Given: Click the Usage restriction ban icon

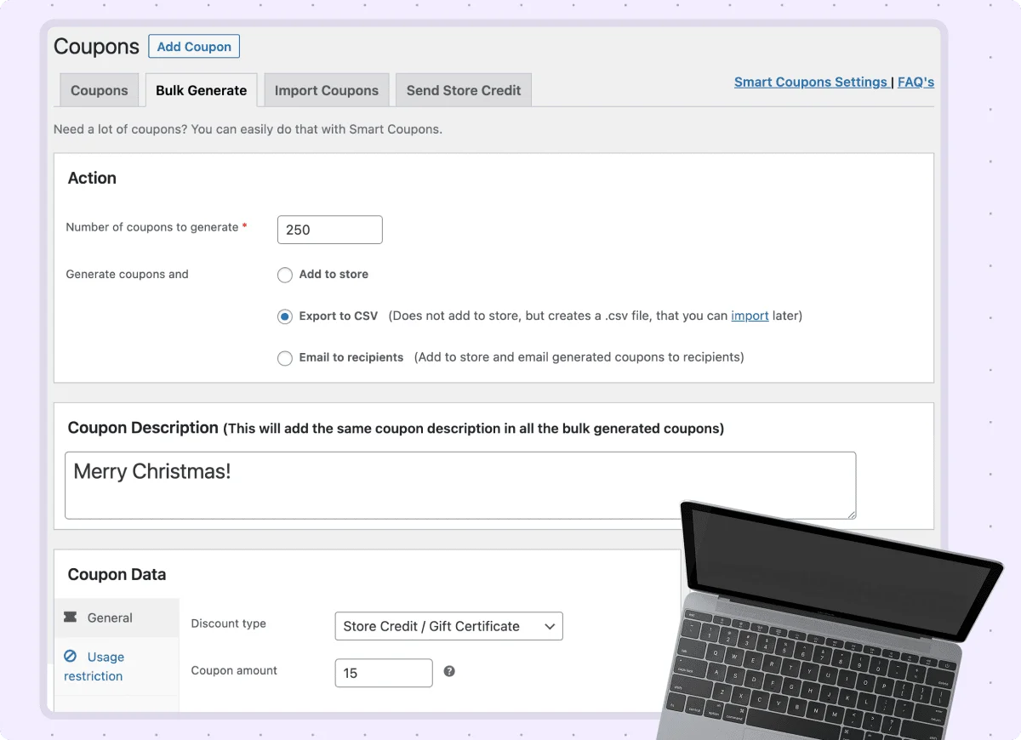Looking at the screenshot, I should [x=71, y=657].
